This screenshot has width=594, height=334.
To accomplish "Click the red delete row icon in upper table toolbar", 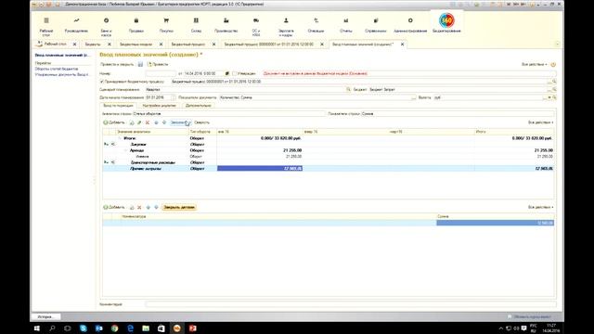I will 148,122.
